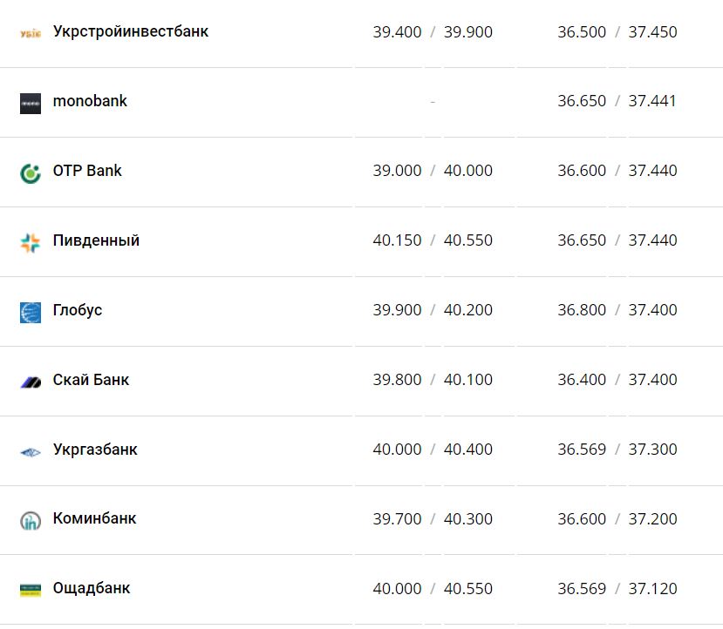Image resolution: width=723 pixels, height=629 pixels.
Task: Click the Укргазбанк bank name
Action: (95, 450)
